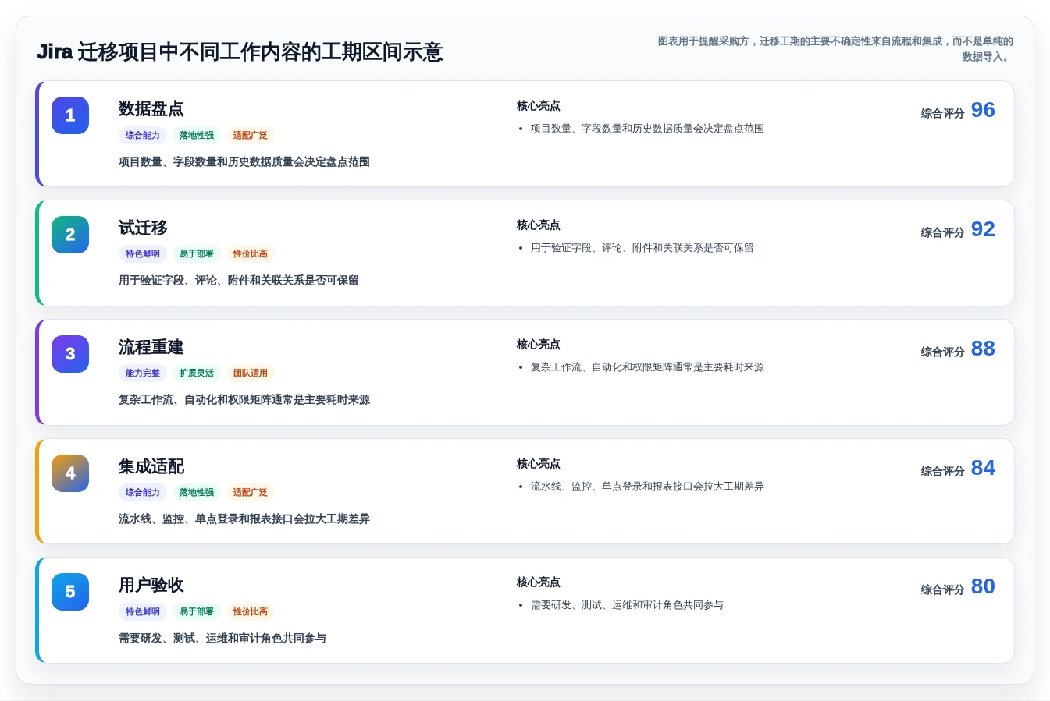Screen dimensions: 1050x701
Task: Click bold description under 集成适配 tags
Action: coord(244,519)
